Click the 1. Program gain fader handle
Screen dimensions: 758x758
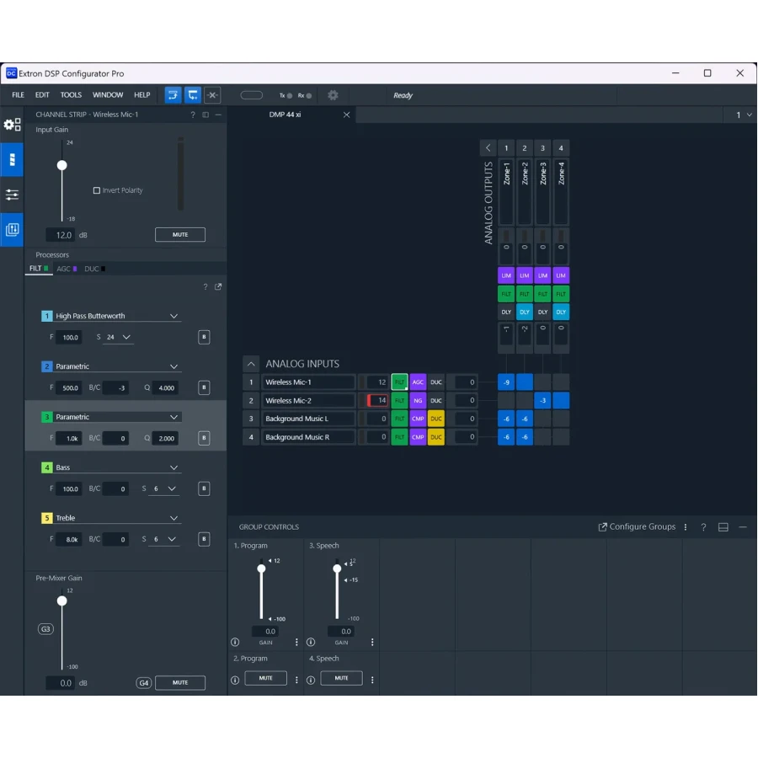pyautogui.click(x=261, y=568)
